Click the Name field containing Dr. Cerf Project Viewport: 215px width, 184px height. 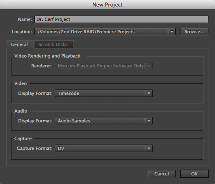121,19
